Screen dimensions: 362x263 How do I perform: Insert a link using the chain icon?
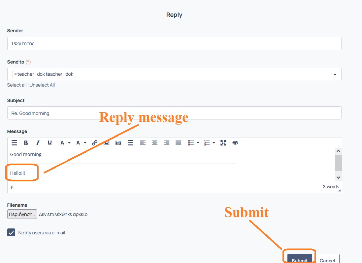click(x=95, y=143)
